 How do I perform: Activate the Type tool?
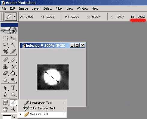(x=13, y=88)
